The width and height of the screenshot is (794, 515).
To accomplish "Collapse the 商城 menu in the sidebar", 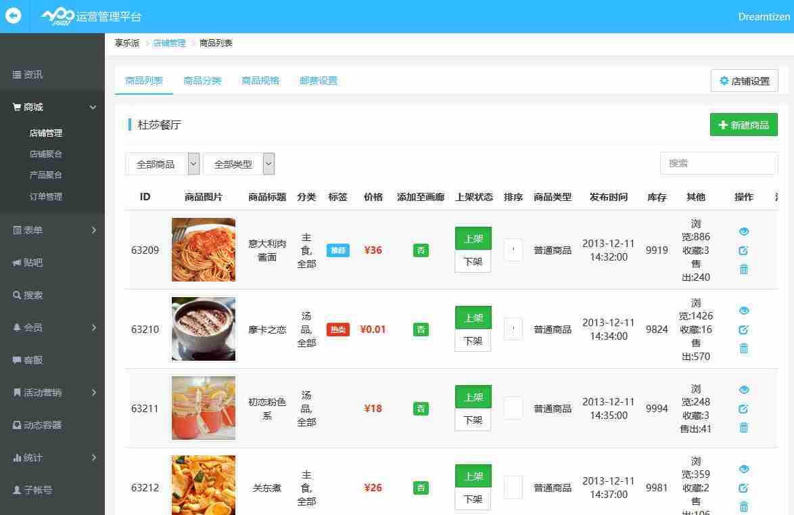I will [52, 106].
